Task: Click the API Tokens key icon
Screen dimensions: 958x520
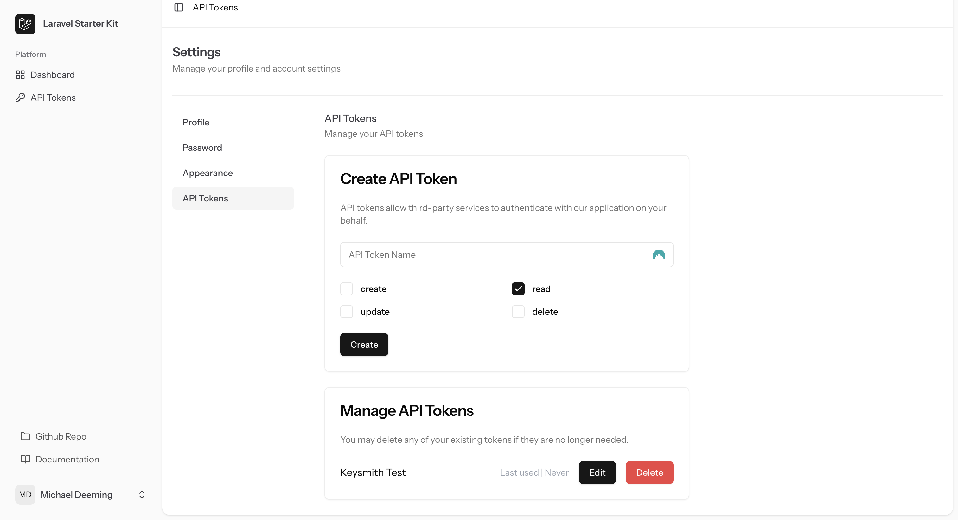Action: pyautogui.click(x=20, y=98)
